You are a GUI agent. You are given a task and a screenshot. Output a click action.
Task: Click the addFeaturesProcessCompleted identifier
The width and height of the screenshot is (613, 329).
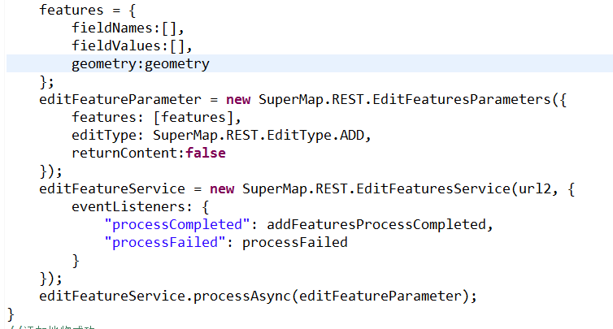376,225
